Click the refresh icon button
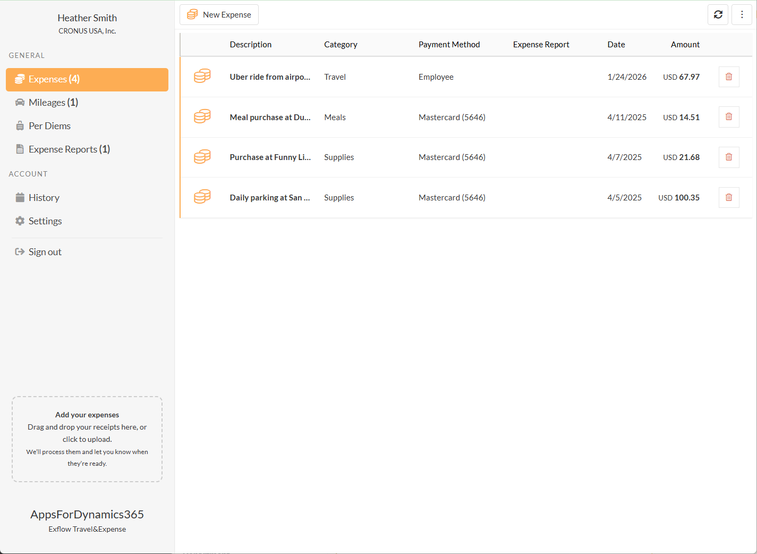Viewport: 757px width, 554px height. click(x=718, y=15)
